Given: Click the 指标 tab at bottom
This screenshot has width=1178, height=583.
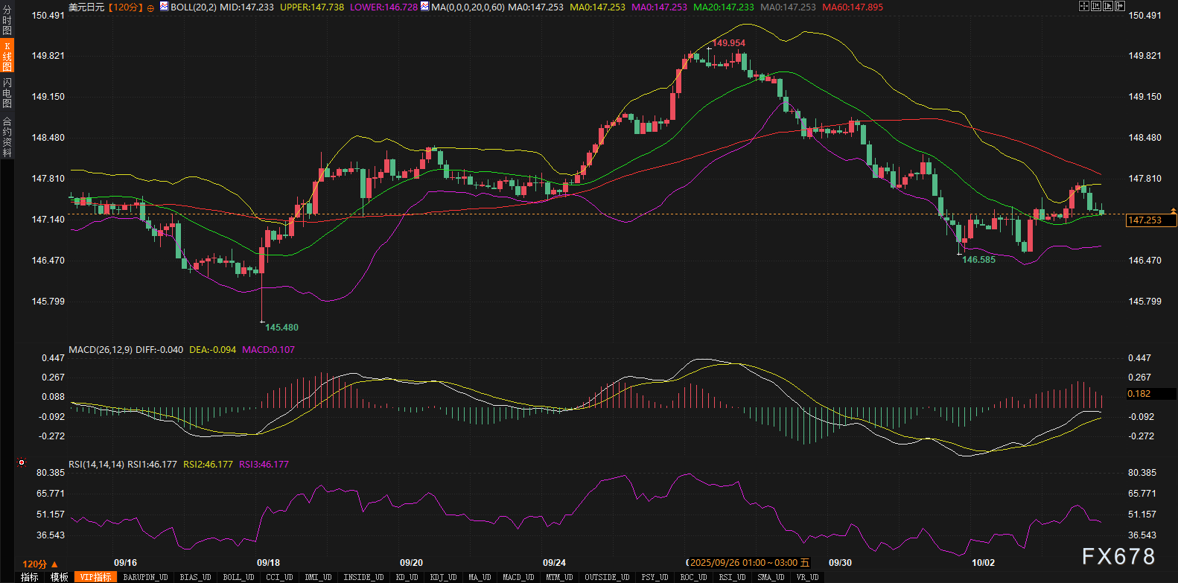Looking at the screenshot, I should pos(29,577).
